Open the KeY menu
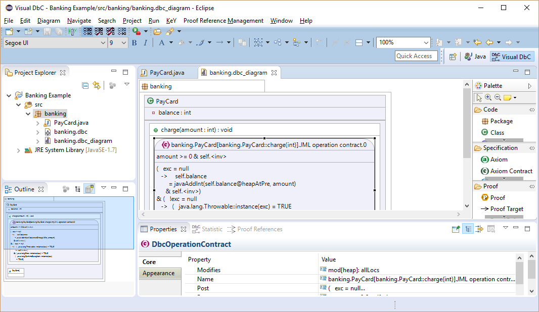Viewport: 539px width, 312px height. pyautogui.click(x=171, y=21)
